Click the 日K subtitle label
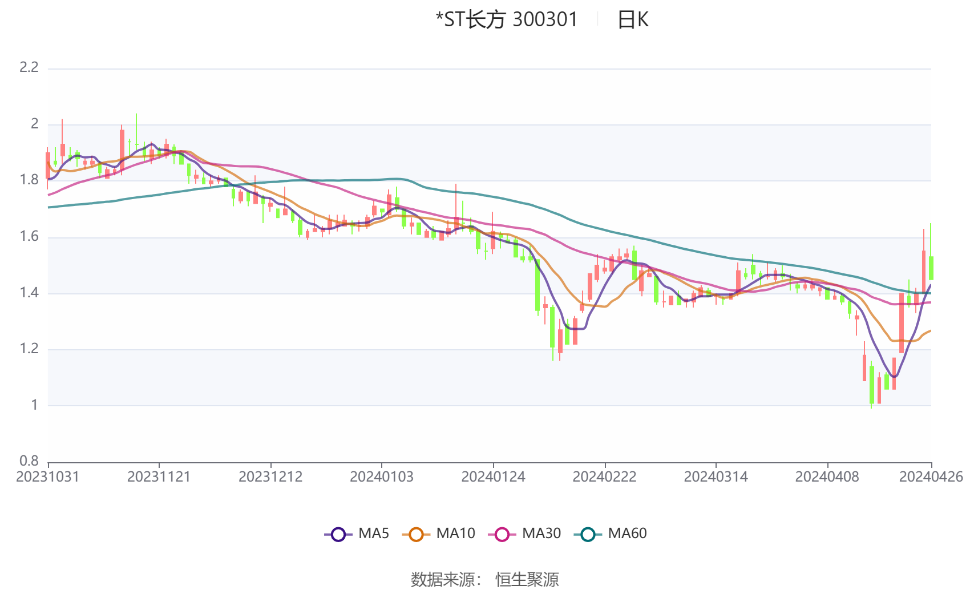The height and width of the screenshot is (590, 970). click(x=633, y=20)
